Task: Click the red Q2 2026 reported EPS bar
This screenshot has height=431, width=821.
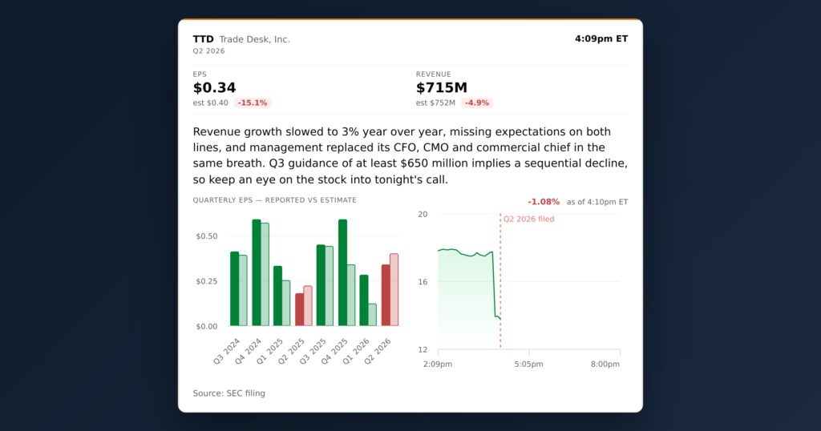Action: (x=386, y=296)
